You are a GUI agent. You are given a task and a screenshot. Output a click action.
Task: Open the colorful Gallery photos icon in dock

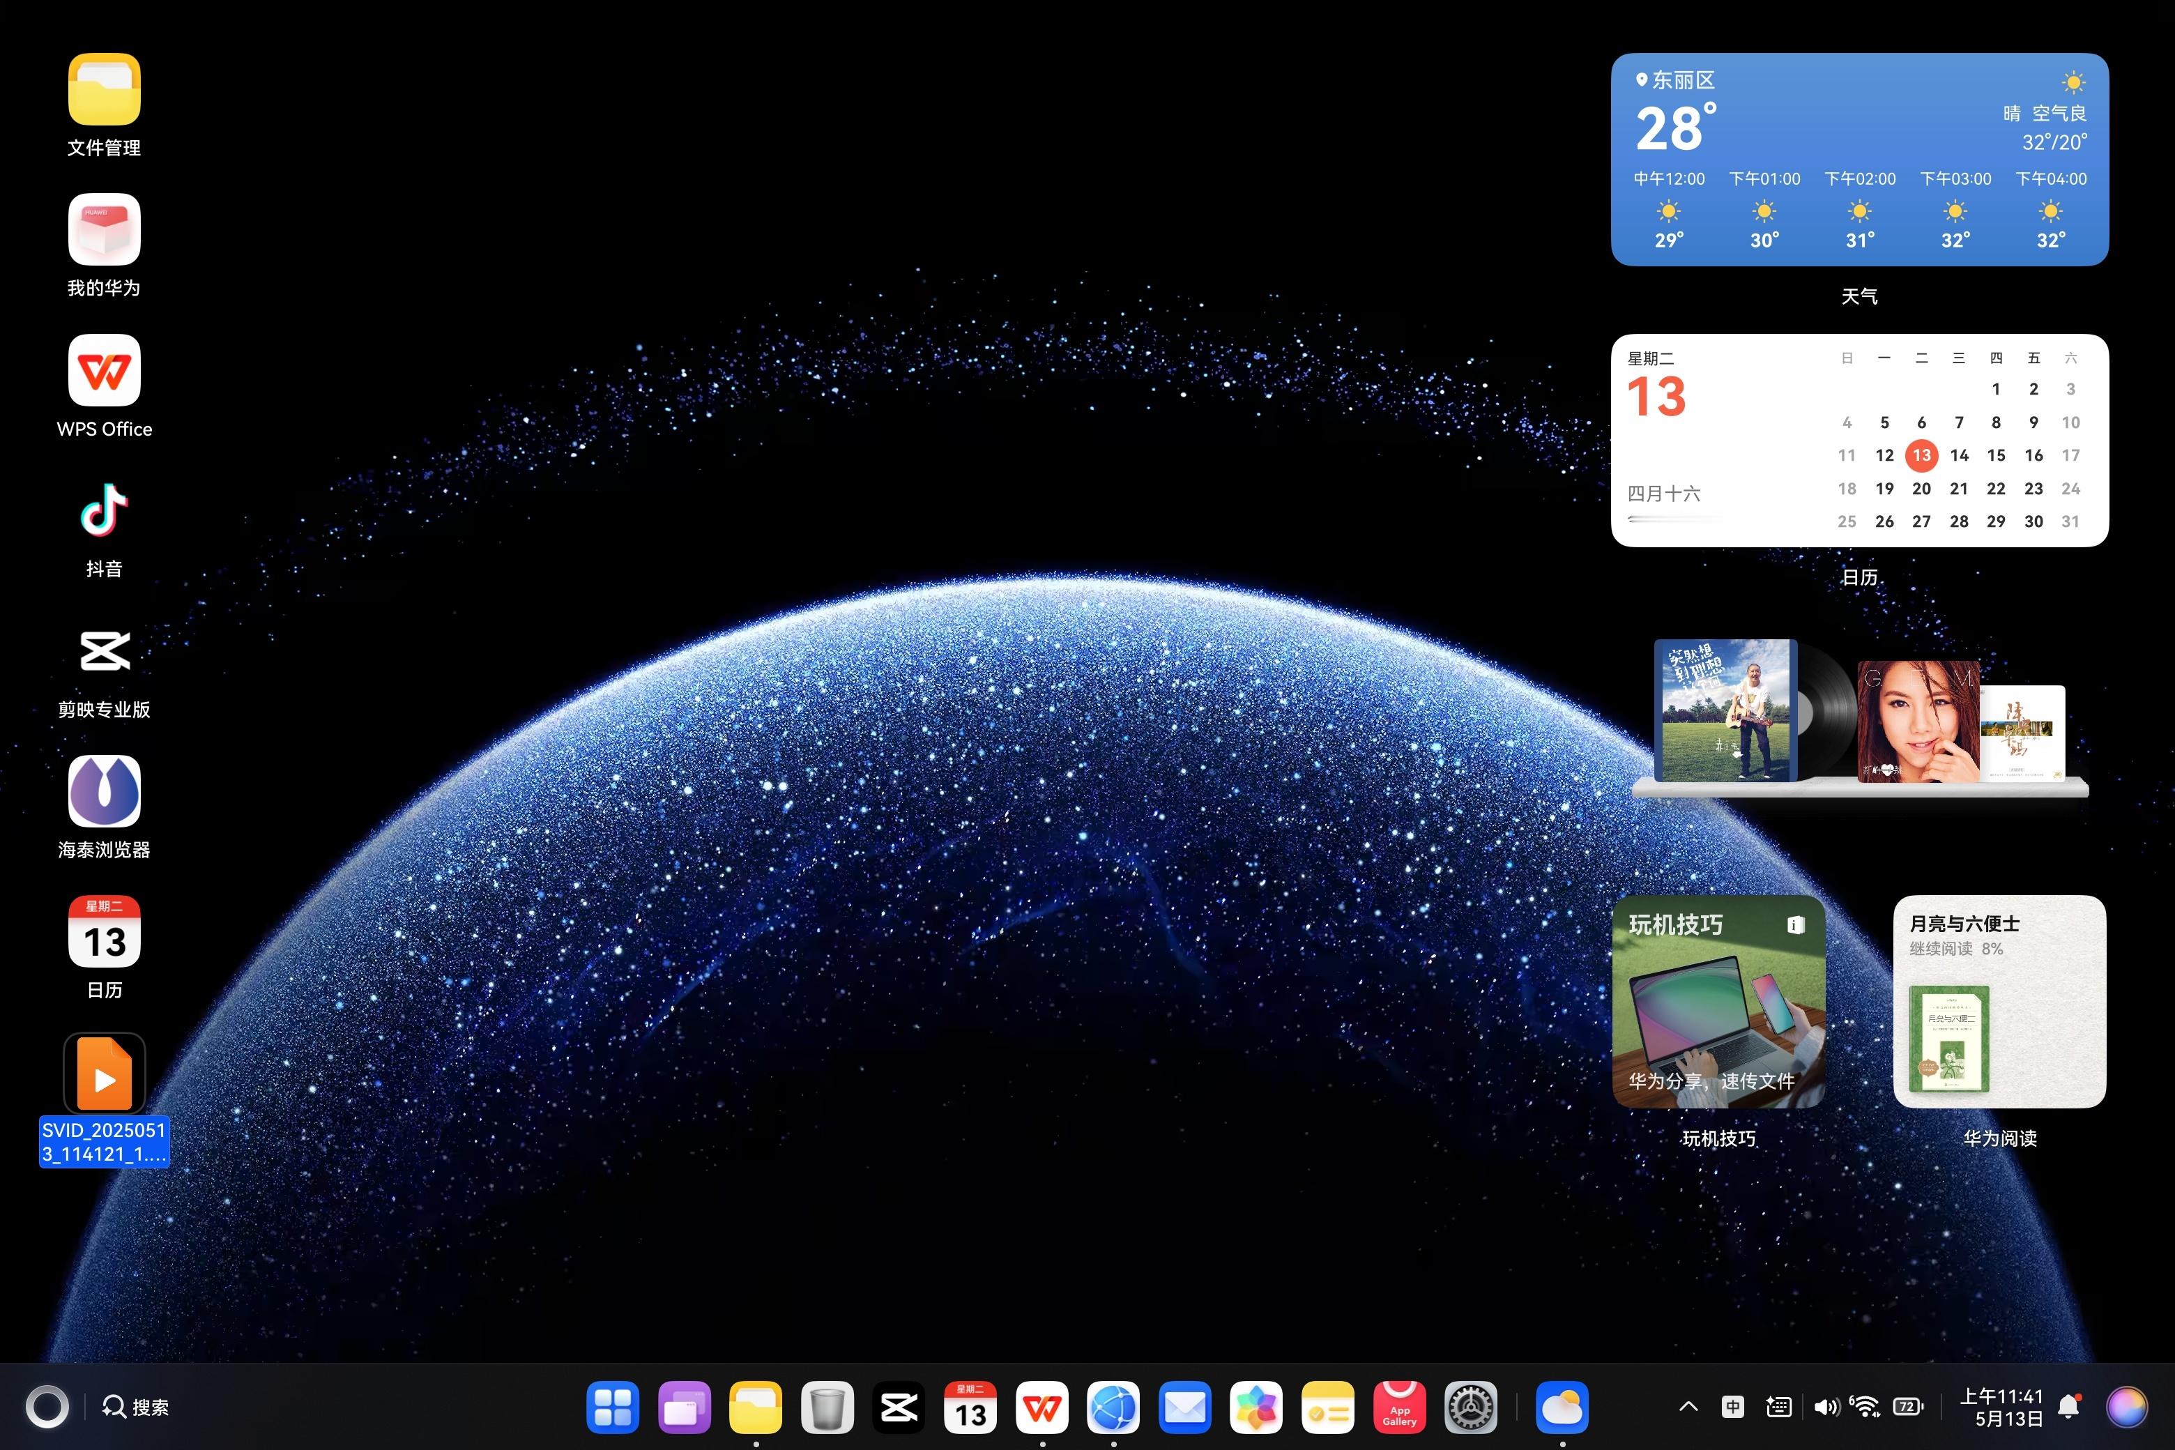(1256, 1407)
